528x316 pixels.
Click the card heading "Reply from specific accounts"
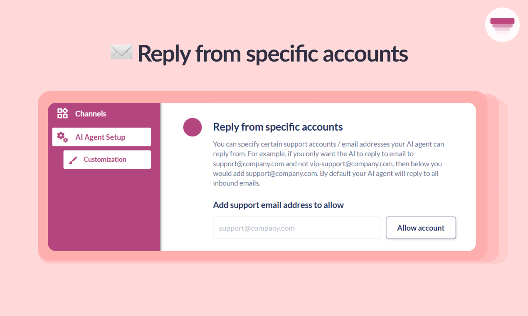pyautogui.click(x=278, y=127)
